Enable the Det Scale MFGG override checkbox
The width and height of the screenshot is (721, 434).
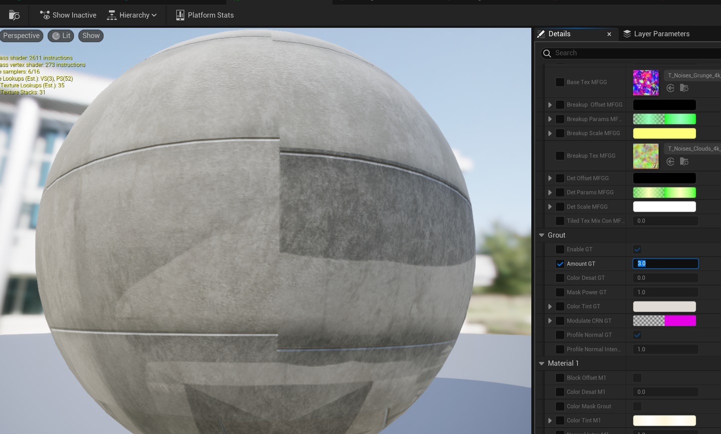tap(560, 206)
